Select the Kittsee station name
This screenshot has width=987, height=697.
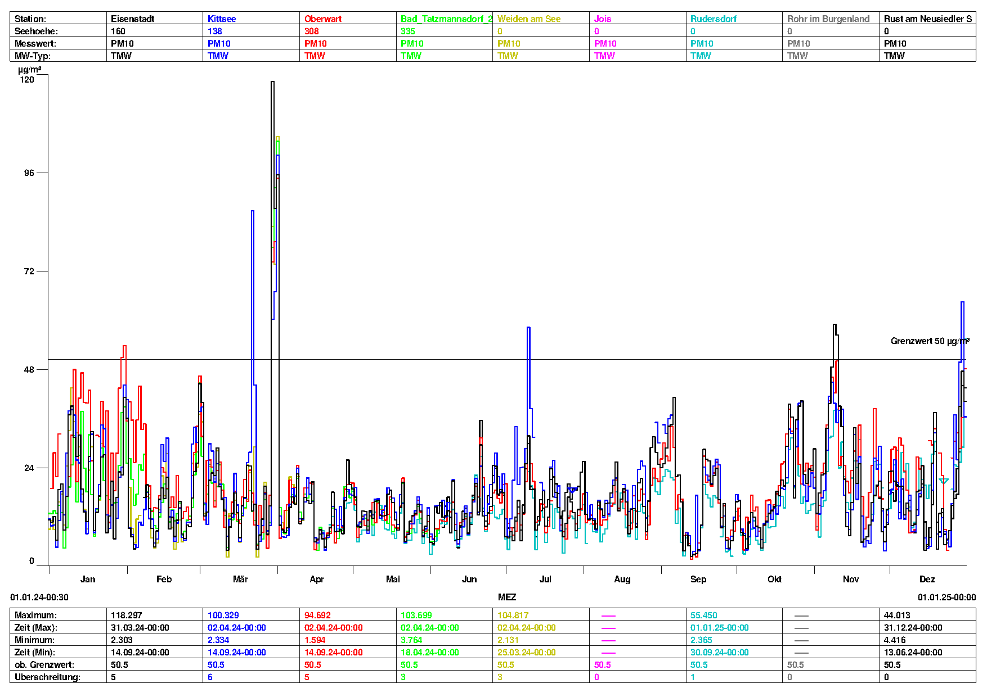pos(222,19)
